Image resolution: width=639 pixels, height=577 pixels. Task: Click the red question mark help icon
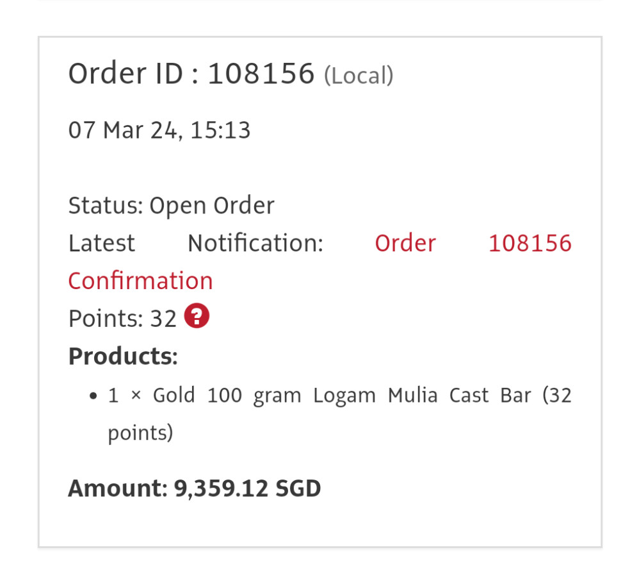coord(197,317)
